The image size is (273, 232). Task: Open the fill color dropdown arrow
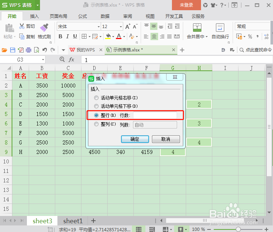pyautogui.click(x=113, y=37)
